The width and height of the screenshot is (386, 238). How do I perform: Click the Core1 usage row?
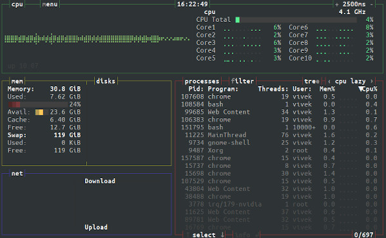coord(238,27)
